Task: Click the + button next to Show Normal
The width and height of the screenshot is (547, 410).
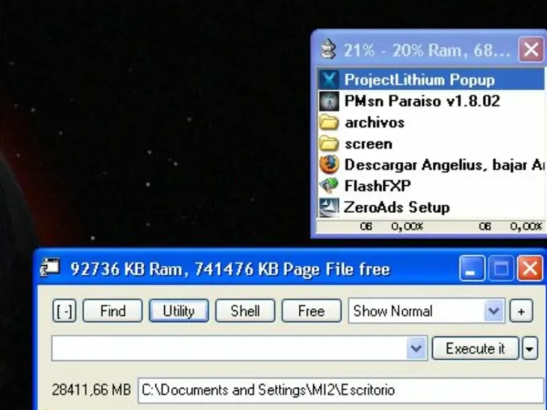Action: (x=521, y=311)
